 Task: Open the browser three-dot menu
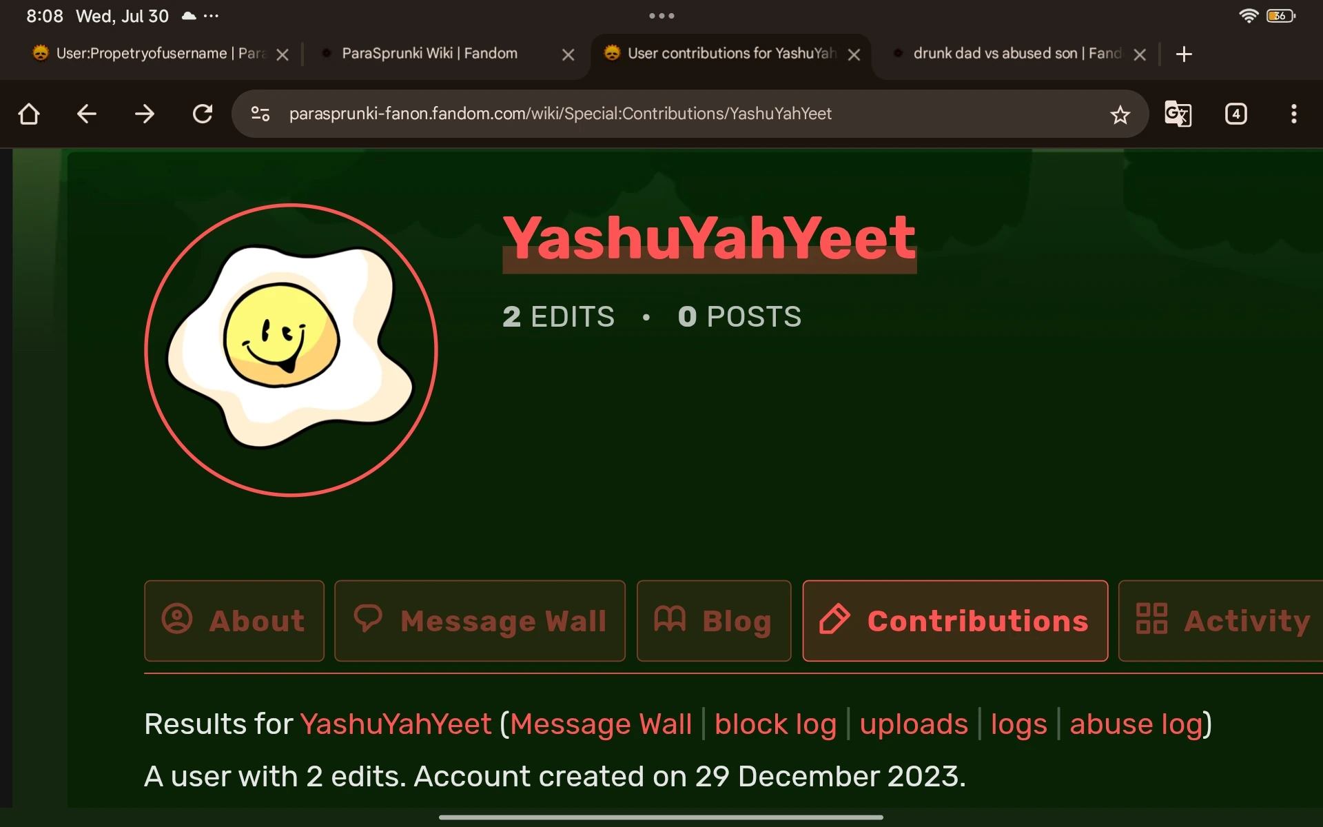tap(1294, 114)
